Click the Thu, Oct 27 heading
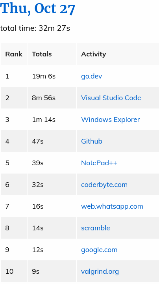The width and height of the screenshot is (159, 284). point(37,9)
